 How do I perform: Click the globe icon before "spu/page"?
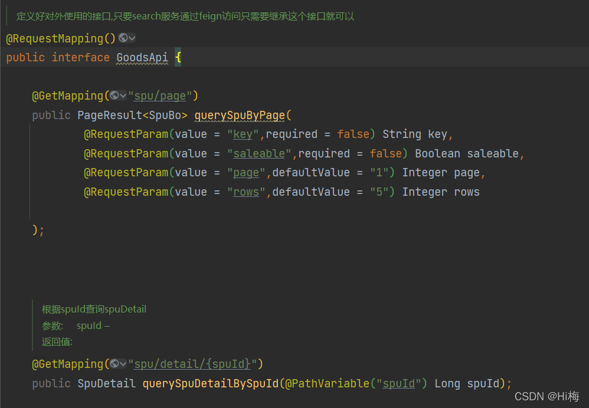pos(114,96)
